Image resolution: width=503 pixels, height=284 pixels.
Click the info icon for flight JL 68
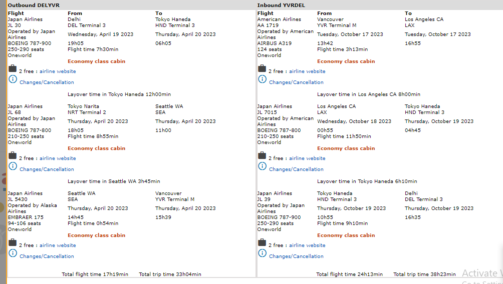(13, 166)
